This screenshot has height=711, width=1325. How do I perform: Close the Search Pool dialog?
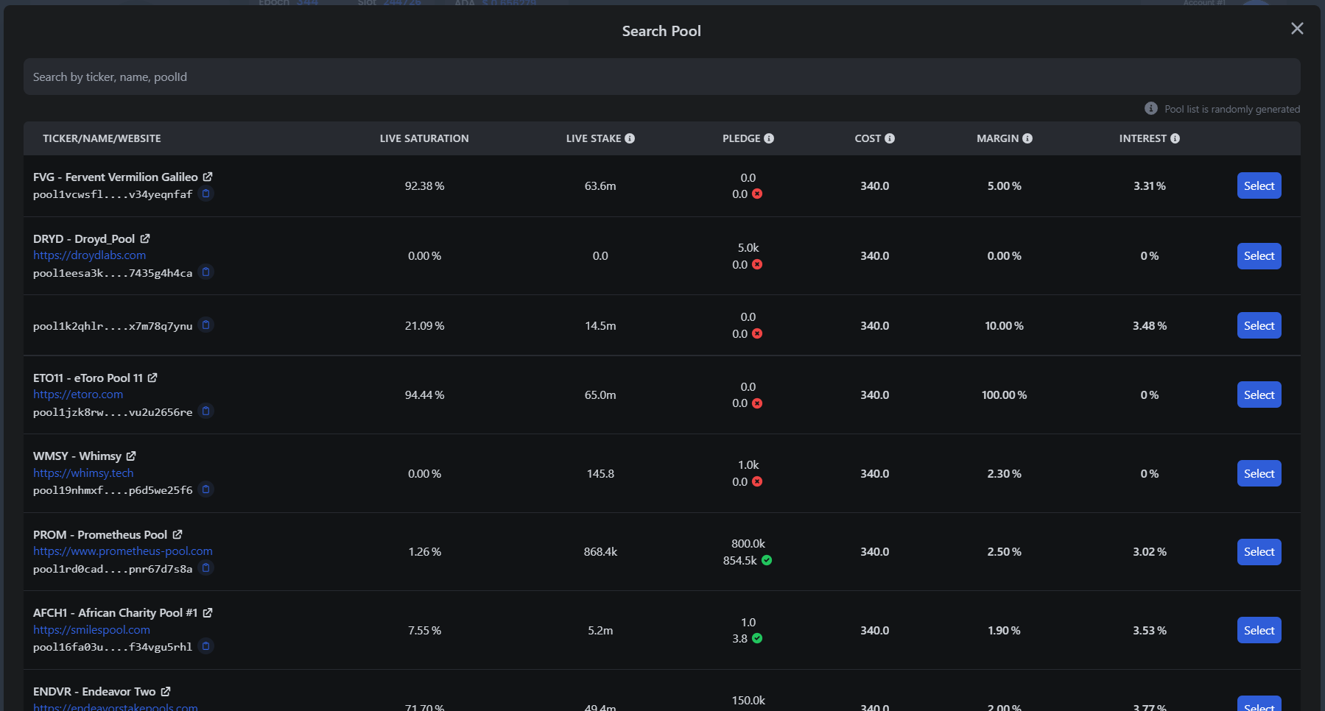pos(1297,28)
